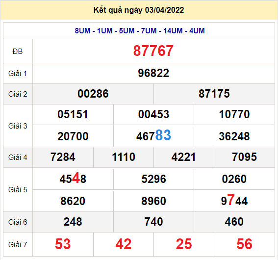Select the Giải 6 number 740
Screen dimensions: 278x260
(x=153, y=222)
